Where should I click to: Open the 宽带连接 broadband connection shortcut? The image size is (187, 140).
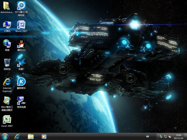pyautogui.click(x=21, y=102)
